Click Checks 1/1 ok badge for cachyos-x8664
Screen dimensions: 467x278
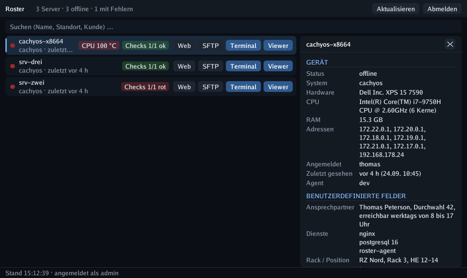(145, 45)
